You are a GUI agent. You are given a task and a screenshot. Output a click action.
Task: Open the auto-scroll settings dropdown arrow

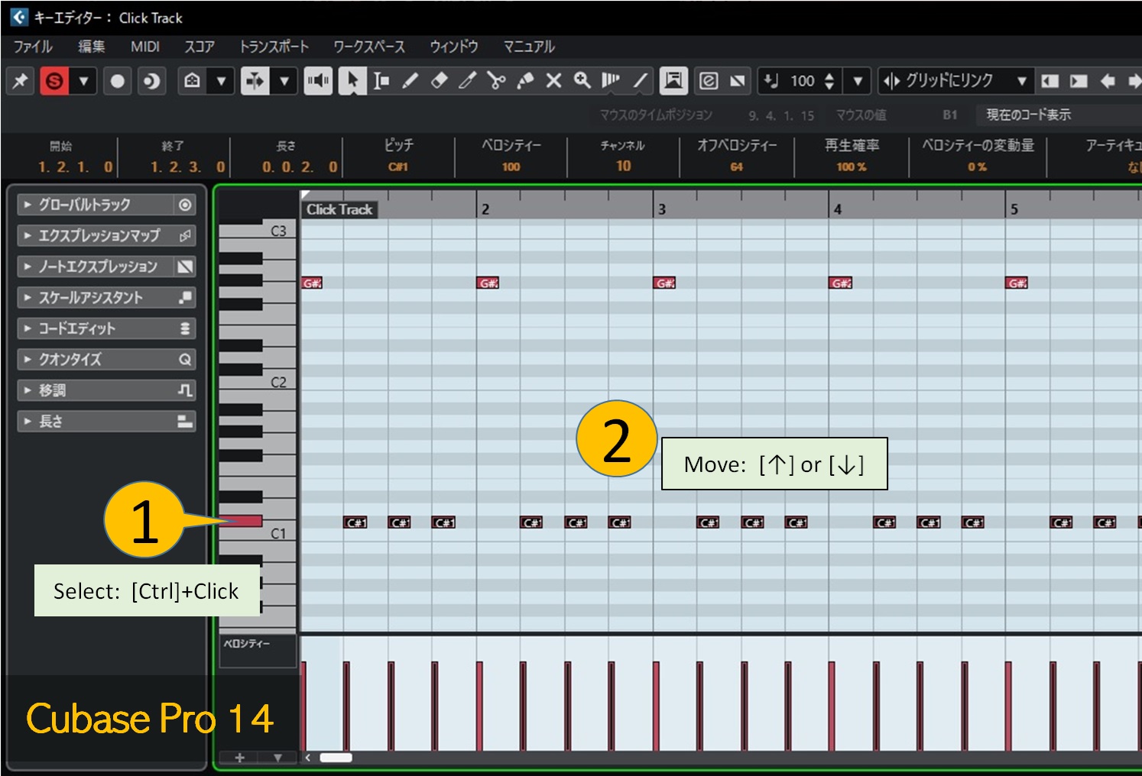click(284, 80)
